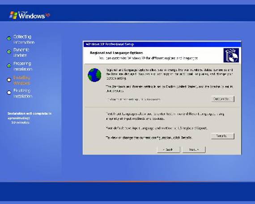Click the installation time remaining text
Image resolution: width=255 pixels, height=204 pixels.
click(x=30, y=118)
